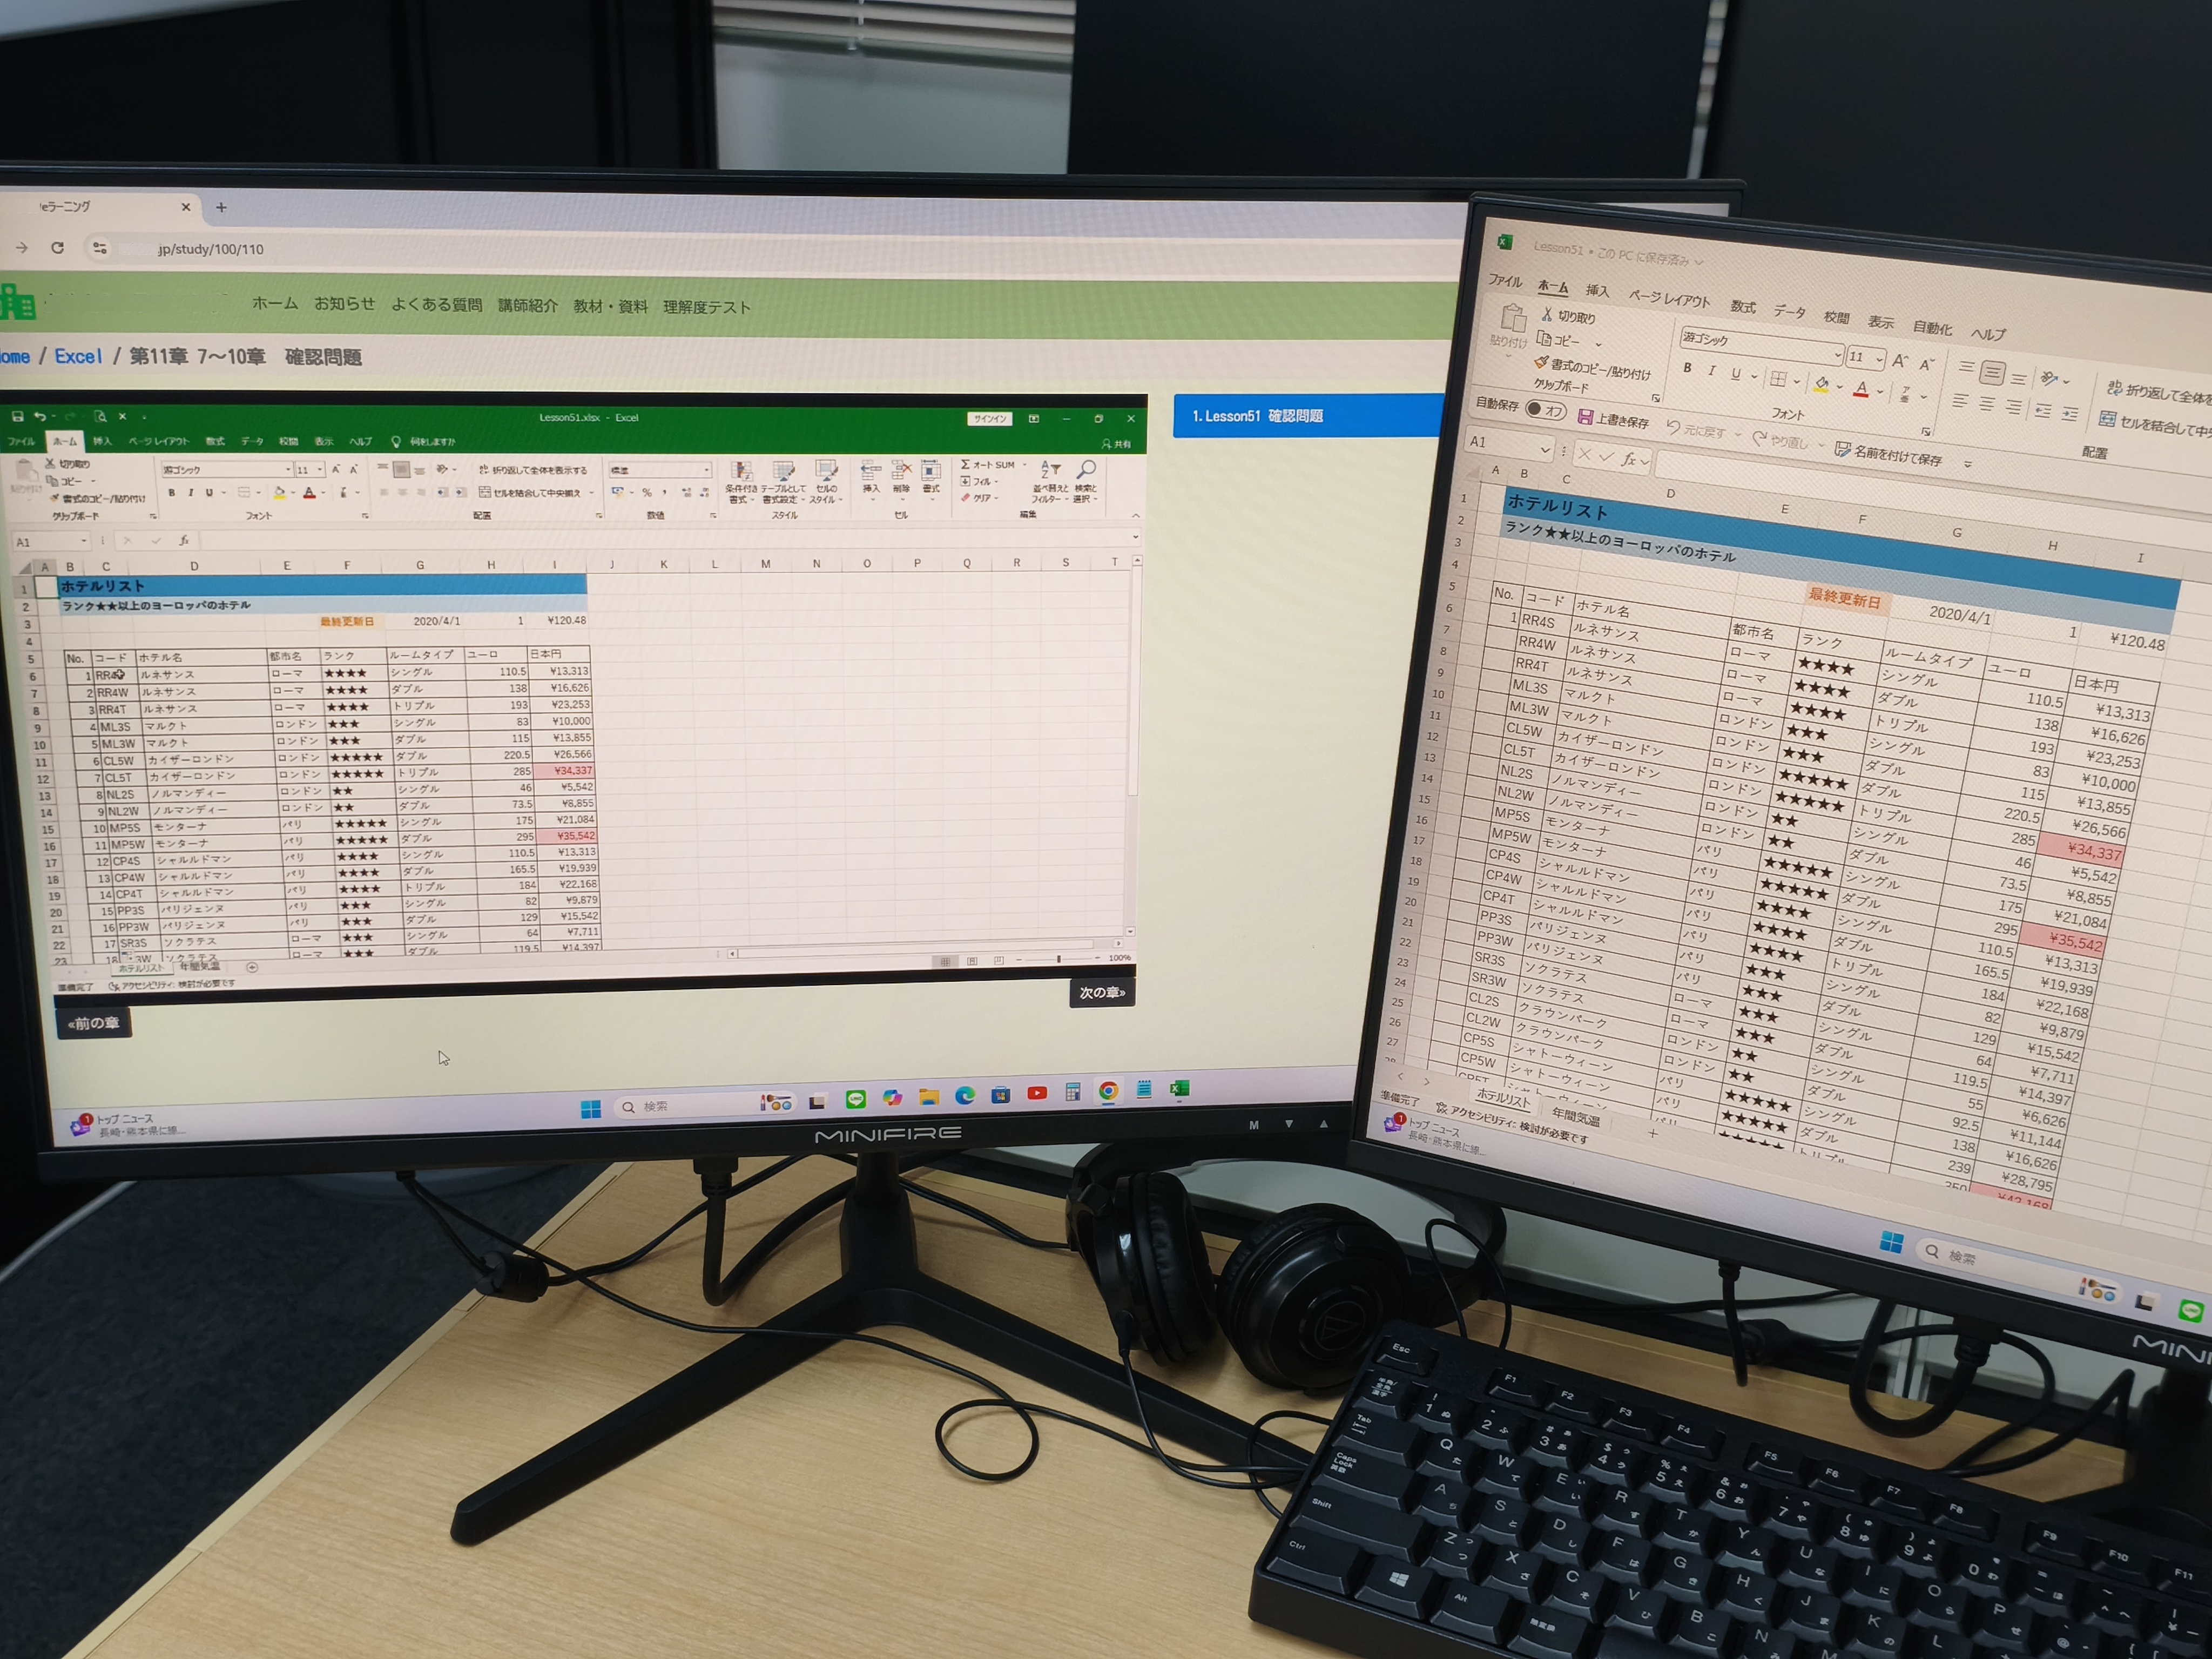Open the font size 11 dropdown
This screenshot has height=1659, width=2212.
point(1880,359)
